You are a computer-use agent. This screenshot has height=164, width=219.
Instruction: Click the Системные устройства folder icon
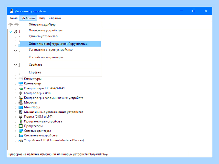click(20, 135)
